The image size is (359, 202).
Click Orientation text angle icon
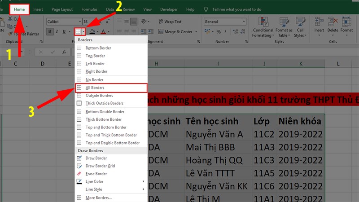[144, 22]
